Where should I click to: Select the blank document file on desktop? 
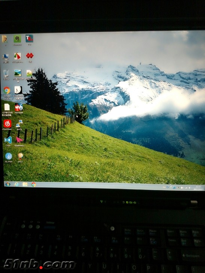coord(7,107)
